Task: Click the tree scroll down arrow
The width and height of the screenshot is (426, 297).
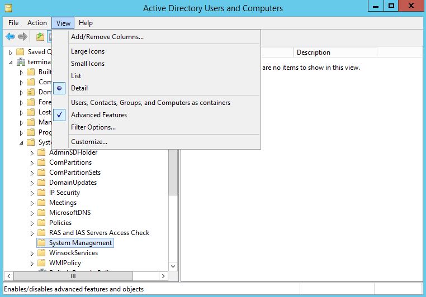Action: [x=173, y=266]
